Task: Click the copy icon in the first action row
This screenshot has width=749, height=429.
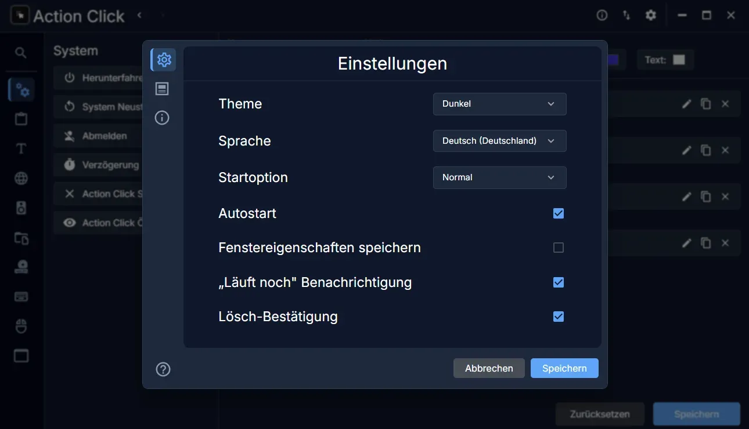Action: (705, 104)
